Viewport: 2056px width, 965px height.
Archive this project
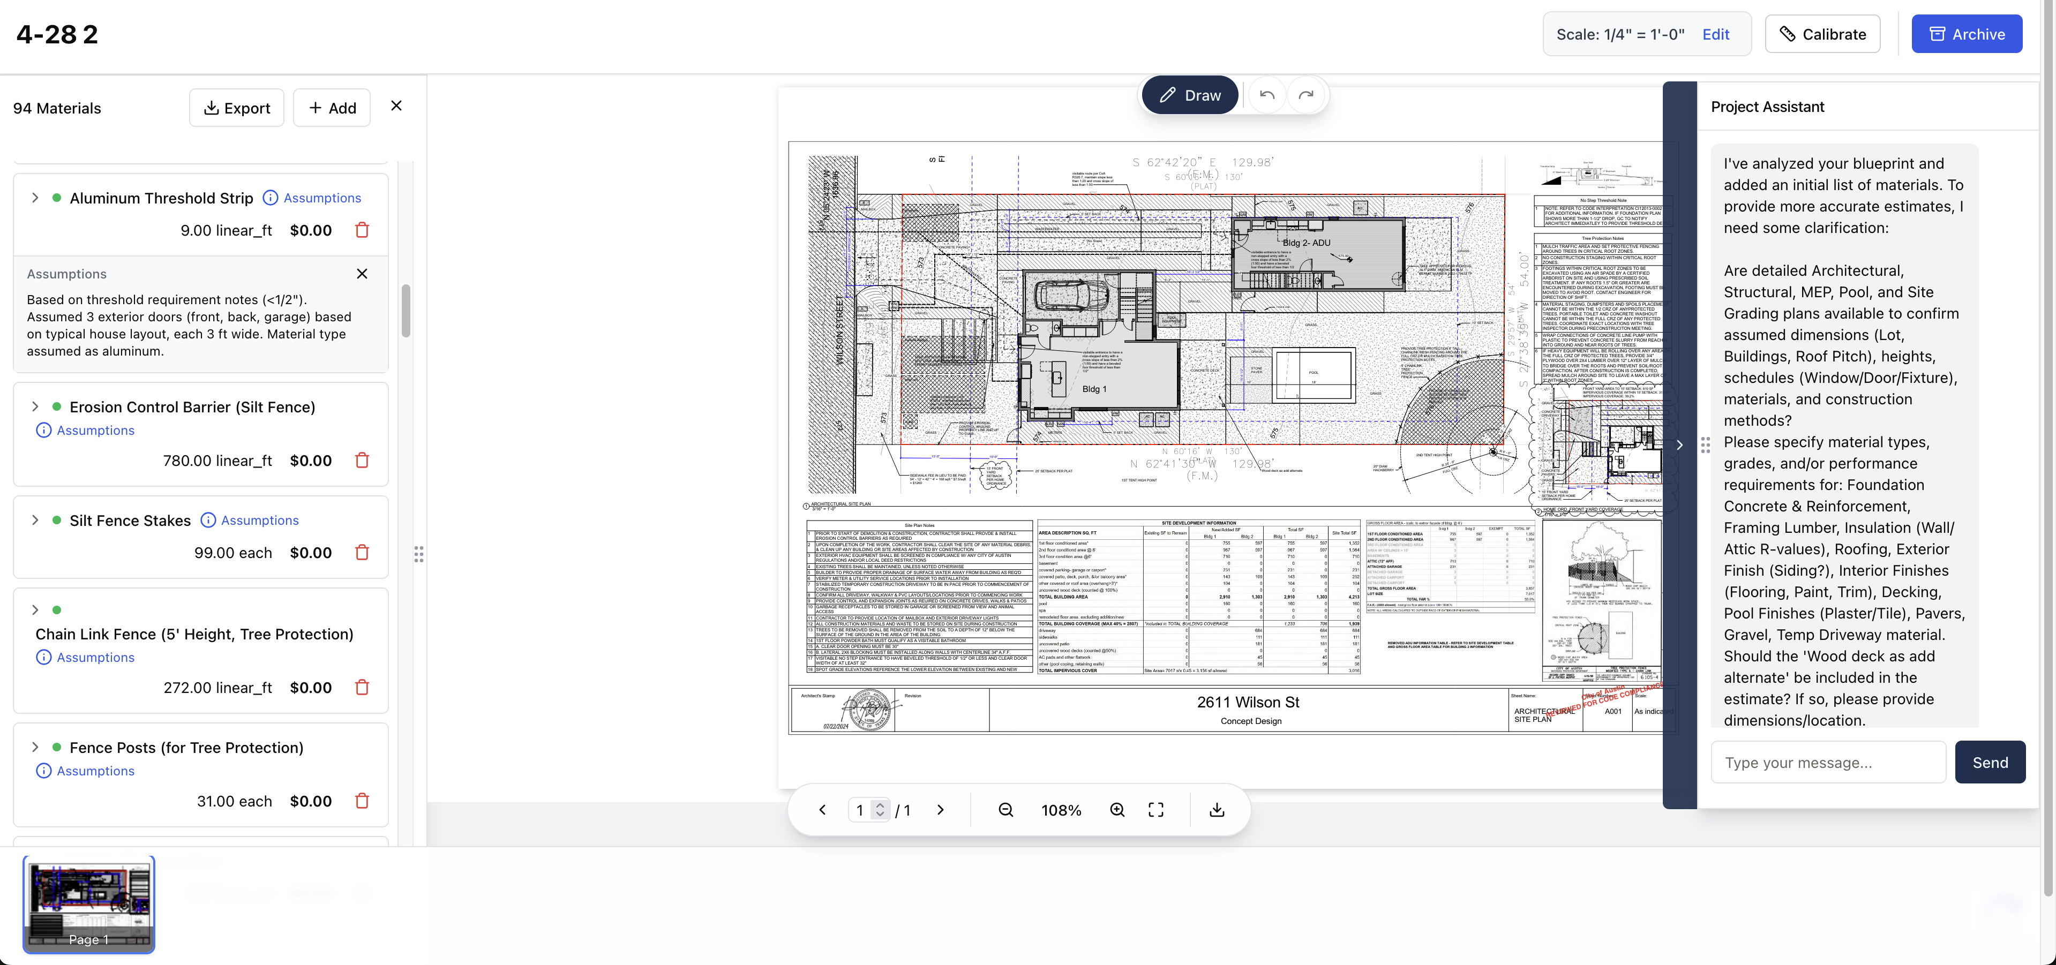tap(1968, 34)
